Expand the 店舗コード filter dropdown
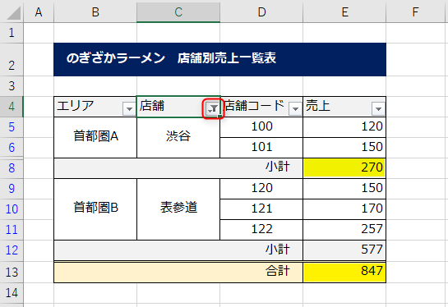This screenshot has height=307, width=448. (295, 108)
